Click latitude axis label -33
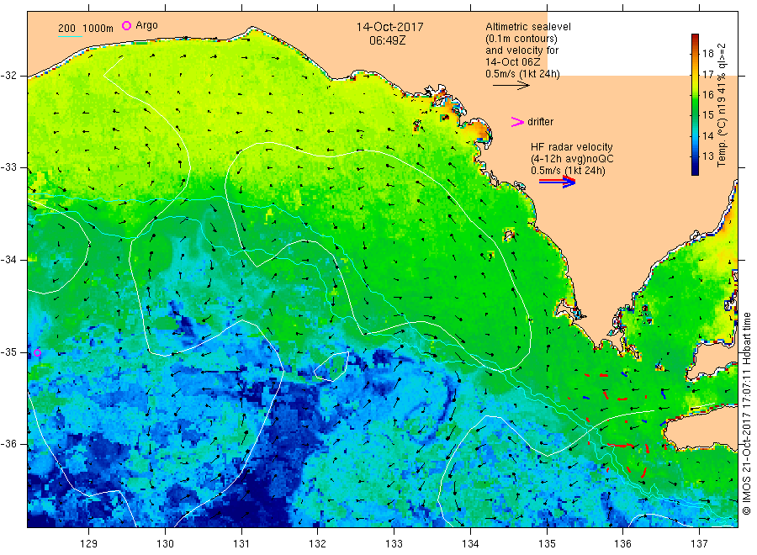The height and width of the screenshot is (555, 757). pos(8,167)
